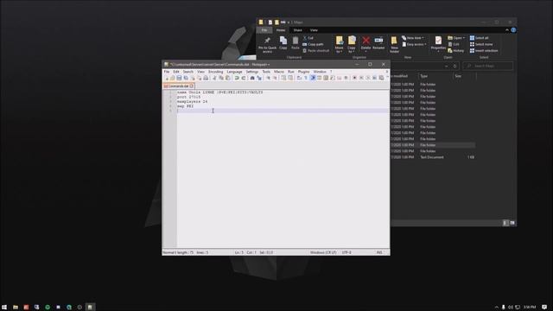Save the Commands.dat file via toolbar icon
This screenshot has height=311, width=553.
tap(179, 78)
